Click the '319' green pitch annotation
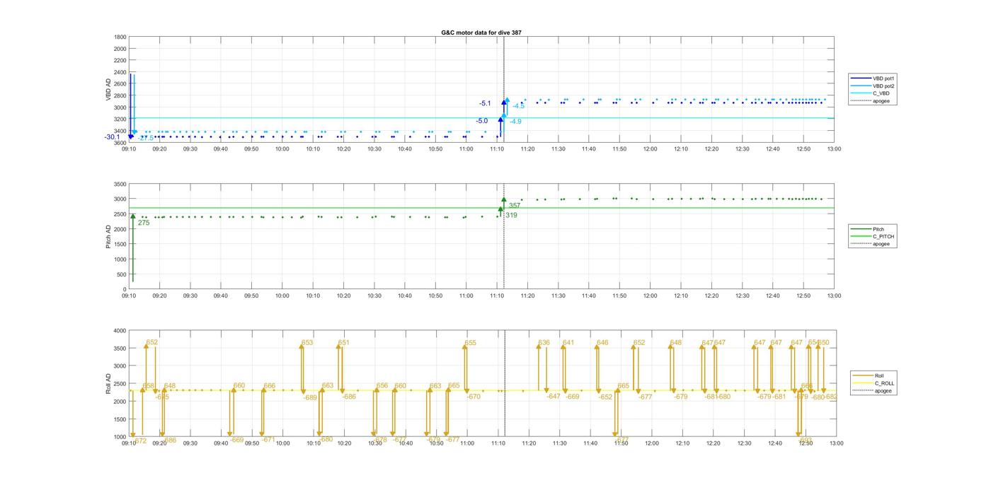The width and height of the screenshot is (991, 490). coord(511,215)
